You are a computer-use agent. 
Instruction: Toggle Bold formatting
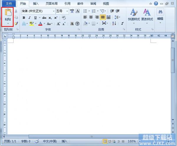pos(24,18)
